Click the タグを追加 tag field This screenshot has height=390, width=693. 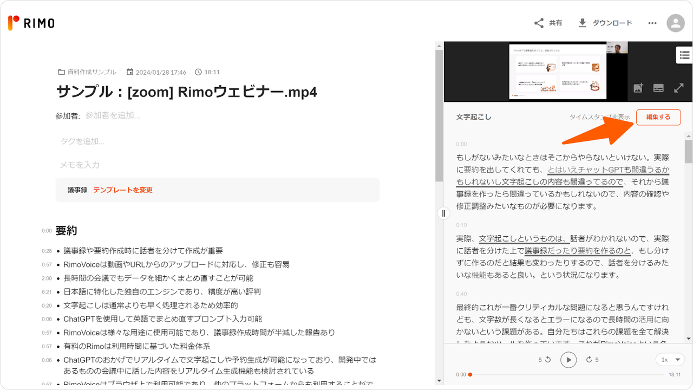82,141
